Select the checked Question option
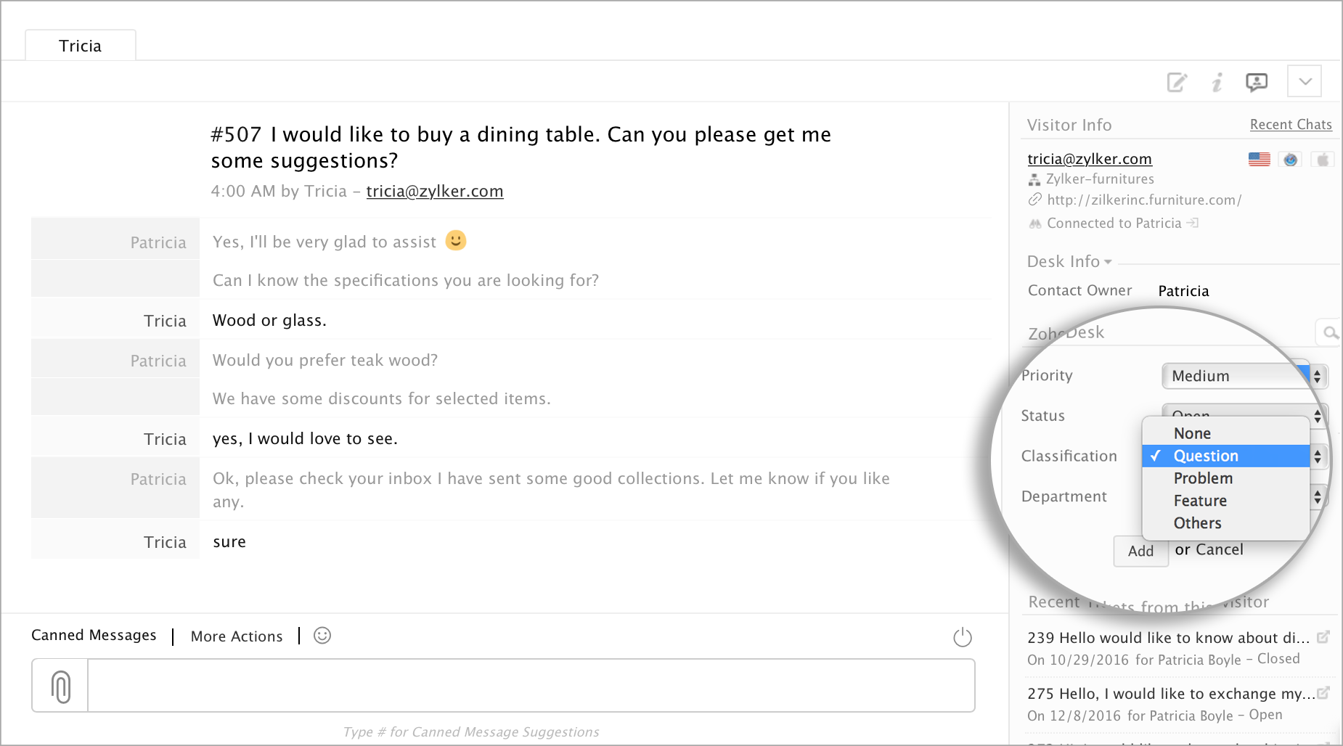This screenshot has width=1343, height=746. pyautogui.click(x=1206, y=456)
